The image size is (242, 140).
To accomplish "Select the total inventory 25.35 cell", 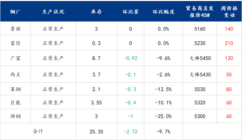I will click(96, 131).
